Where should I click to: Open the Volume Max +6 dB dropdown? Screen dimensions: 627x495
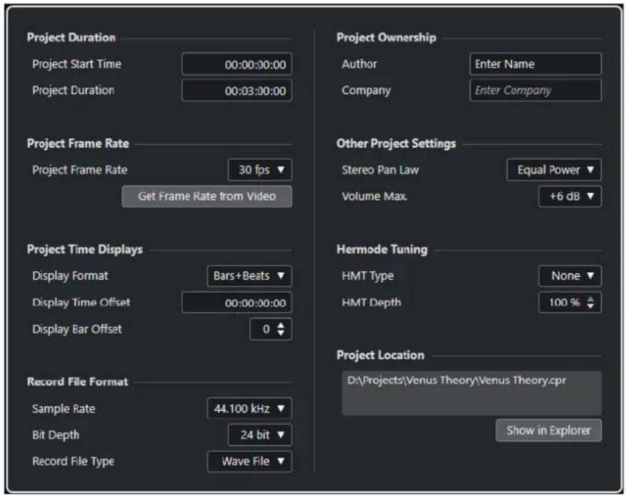coord(570,197)
